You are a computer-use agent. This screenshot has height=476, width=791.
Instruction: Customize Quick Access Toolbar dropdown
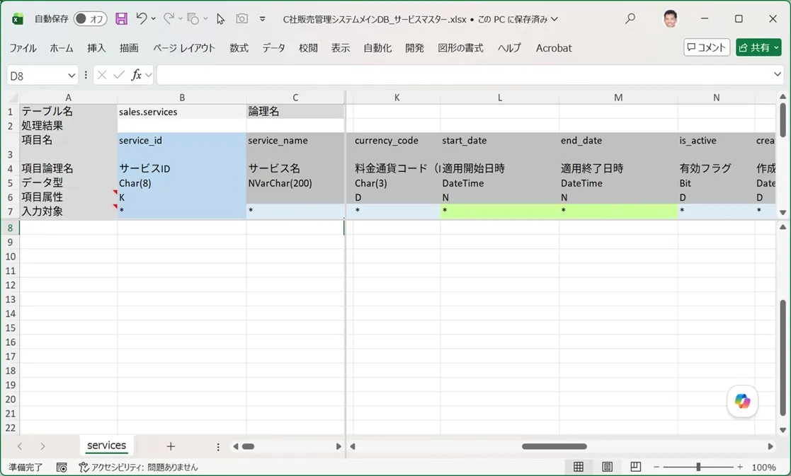(262, 19)
